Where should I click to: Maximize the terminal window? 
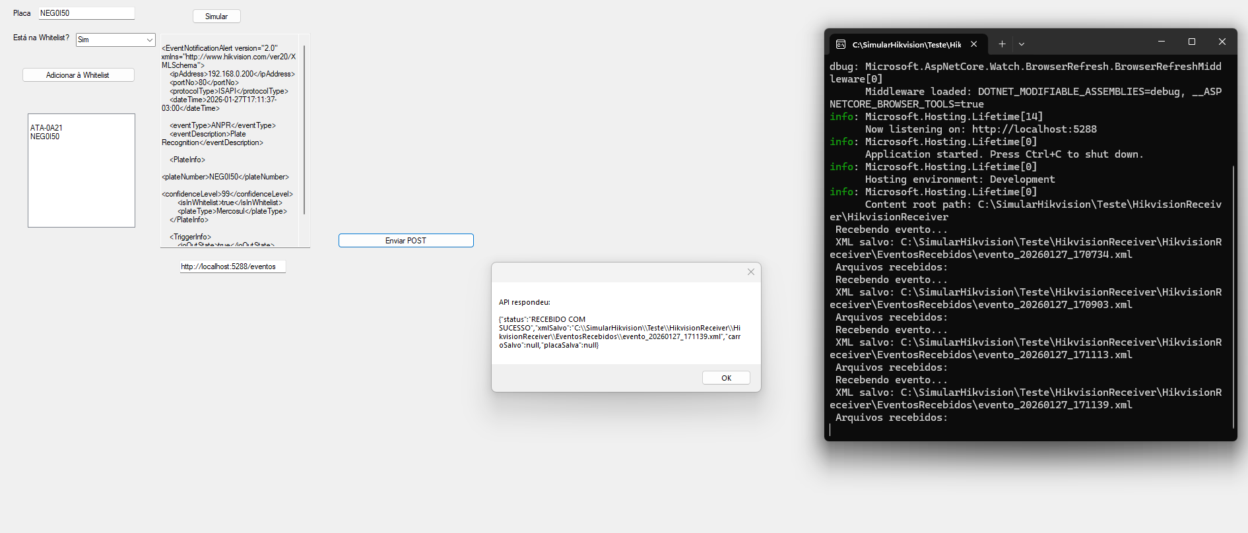(1192, 42)
